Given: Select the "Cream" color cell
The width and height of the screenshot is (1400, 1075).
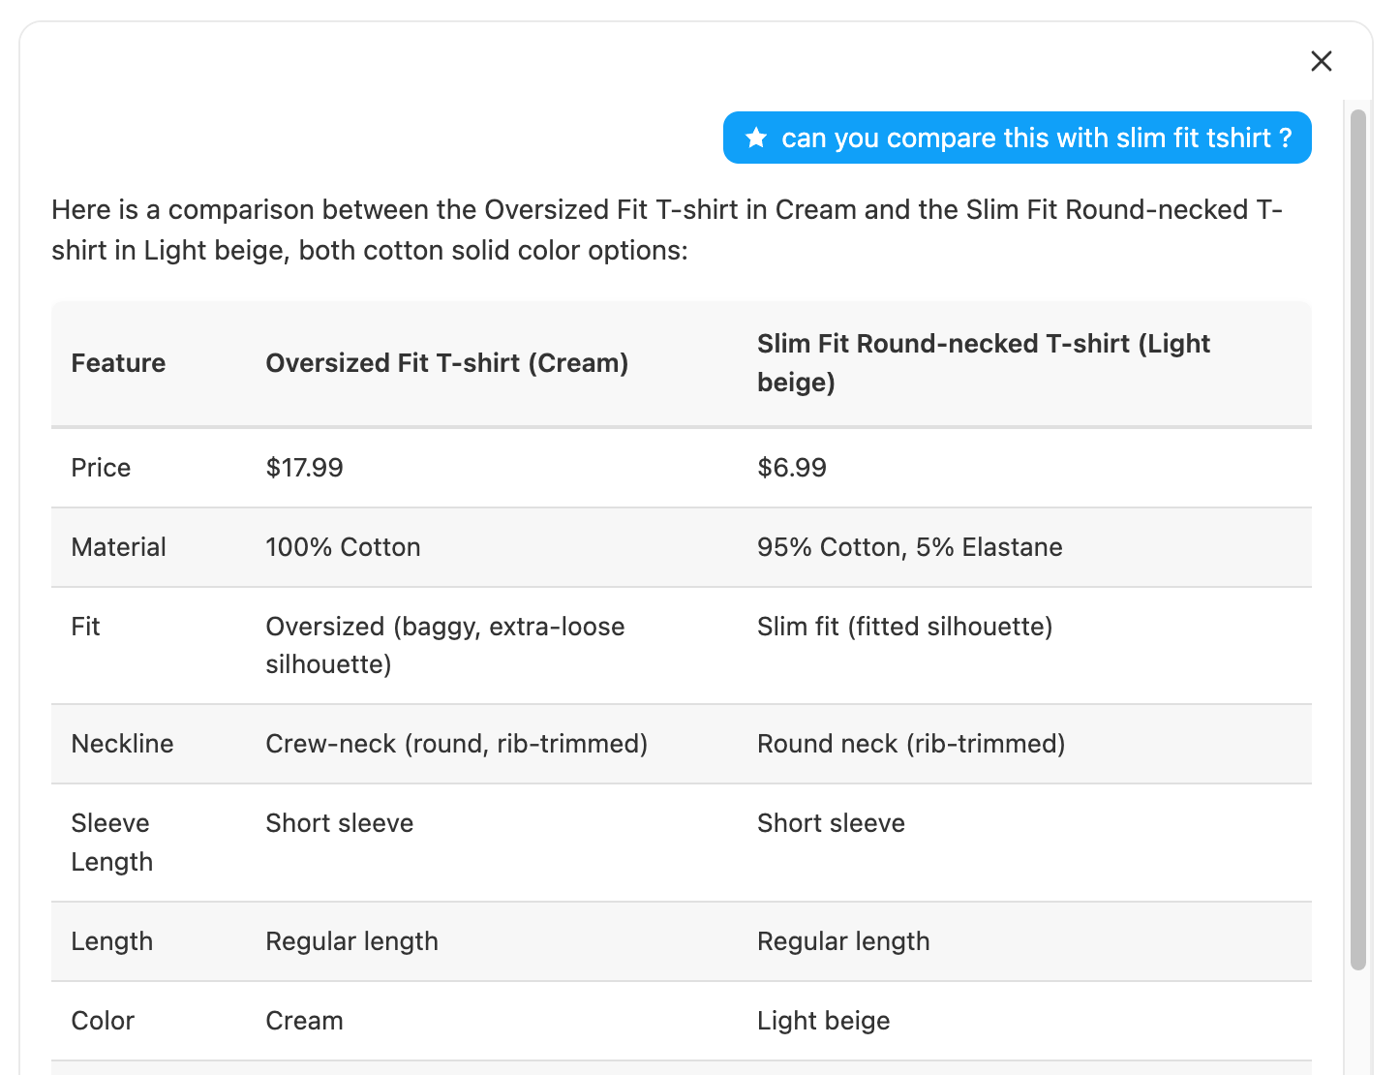Looking at the screenshot, I should 304,1021.
